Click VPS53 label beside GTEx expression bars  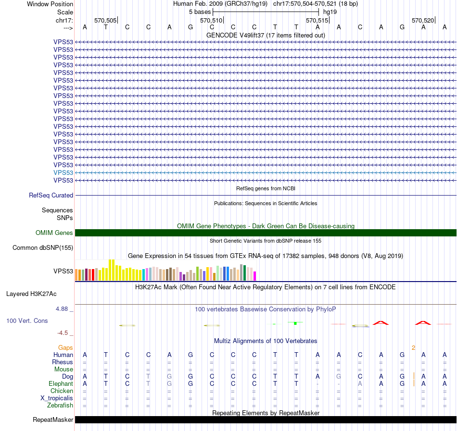pyautogui.click(x=63, y=271)
